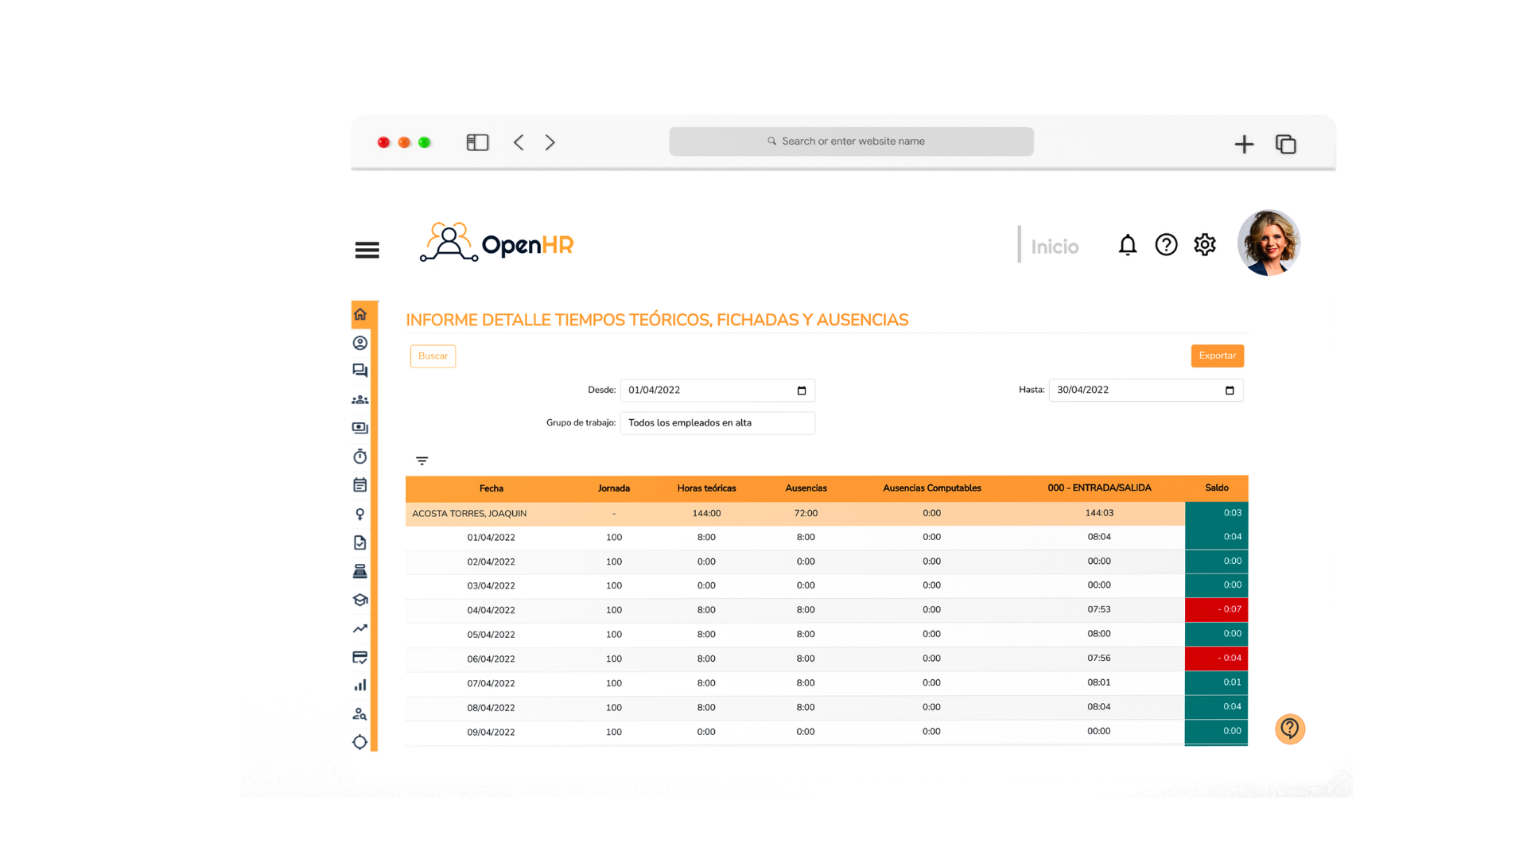Image resolution: width=1527 pixels, height=859 pixels.
Task: Sort by the Saldo column header
Action: coord(1216,488)
